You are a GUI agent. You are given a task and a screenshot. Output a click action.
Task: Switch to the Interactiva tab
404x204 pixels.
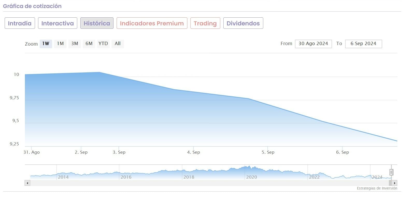[x=58, y=23]
